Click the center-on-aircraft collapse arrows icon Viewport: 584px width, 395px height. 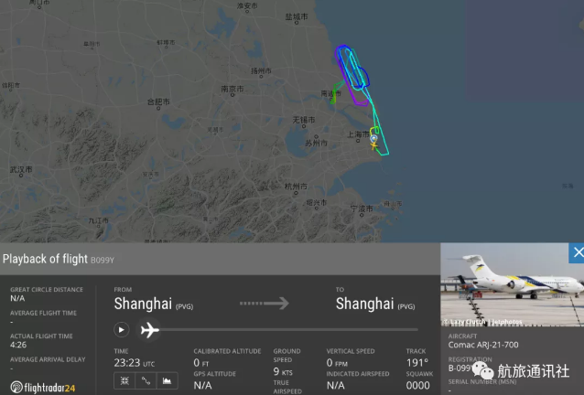124,380
